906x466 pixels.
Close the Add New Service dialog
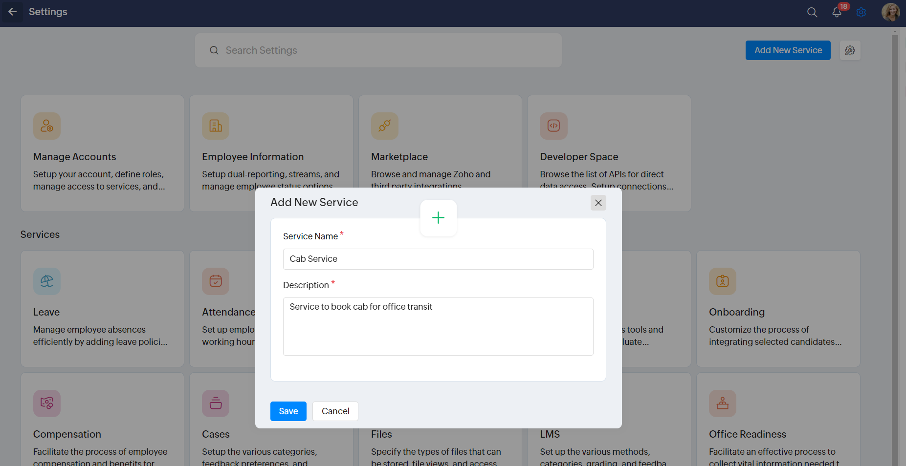(598, 203)
